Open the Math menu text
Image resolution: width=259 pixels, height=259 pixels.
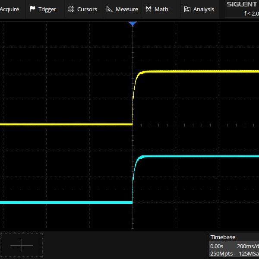(161, 9)
